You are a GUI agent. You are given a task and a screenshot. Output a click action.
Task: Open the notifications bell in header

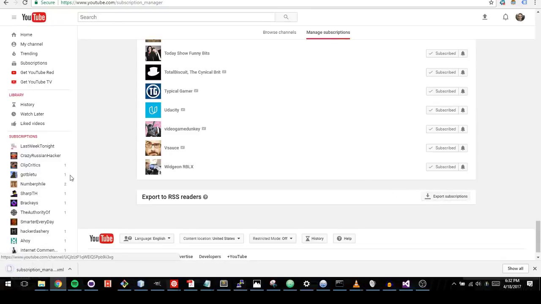coord(505,17)
